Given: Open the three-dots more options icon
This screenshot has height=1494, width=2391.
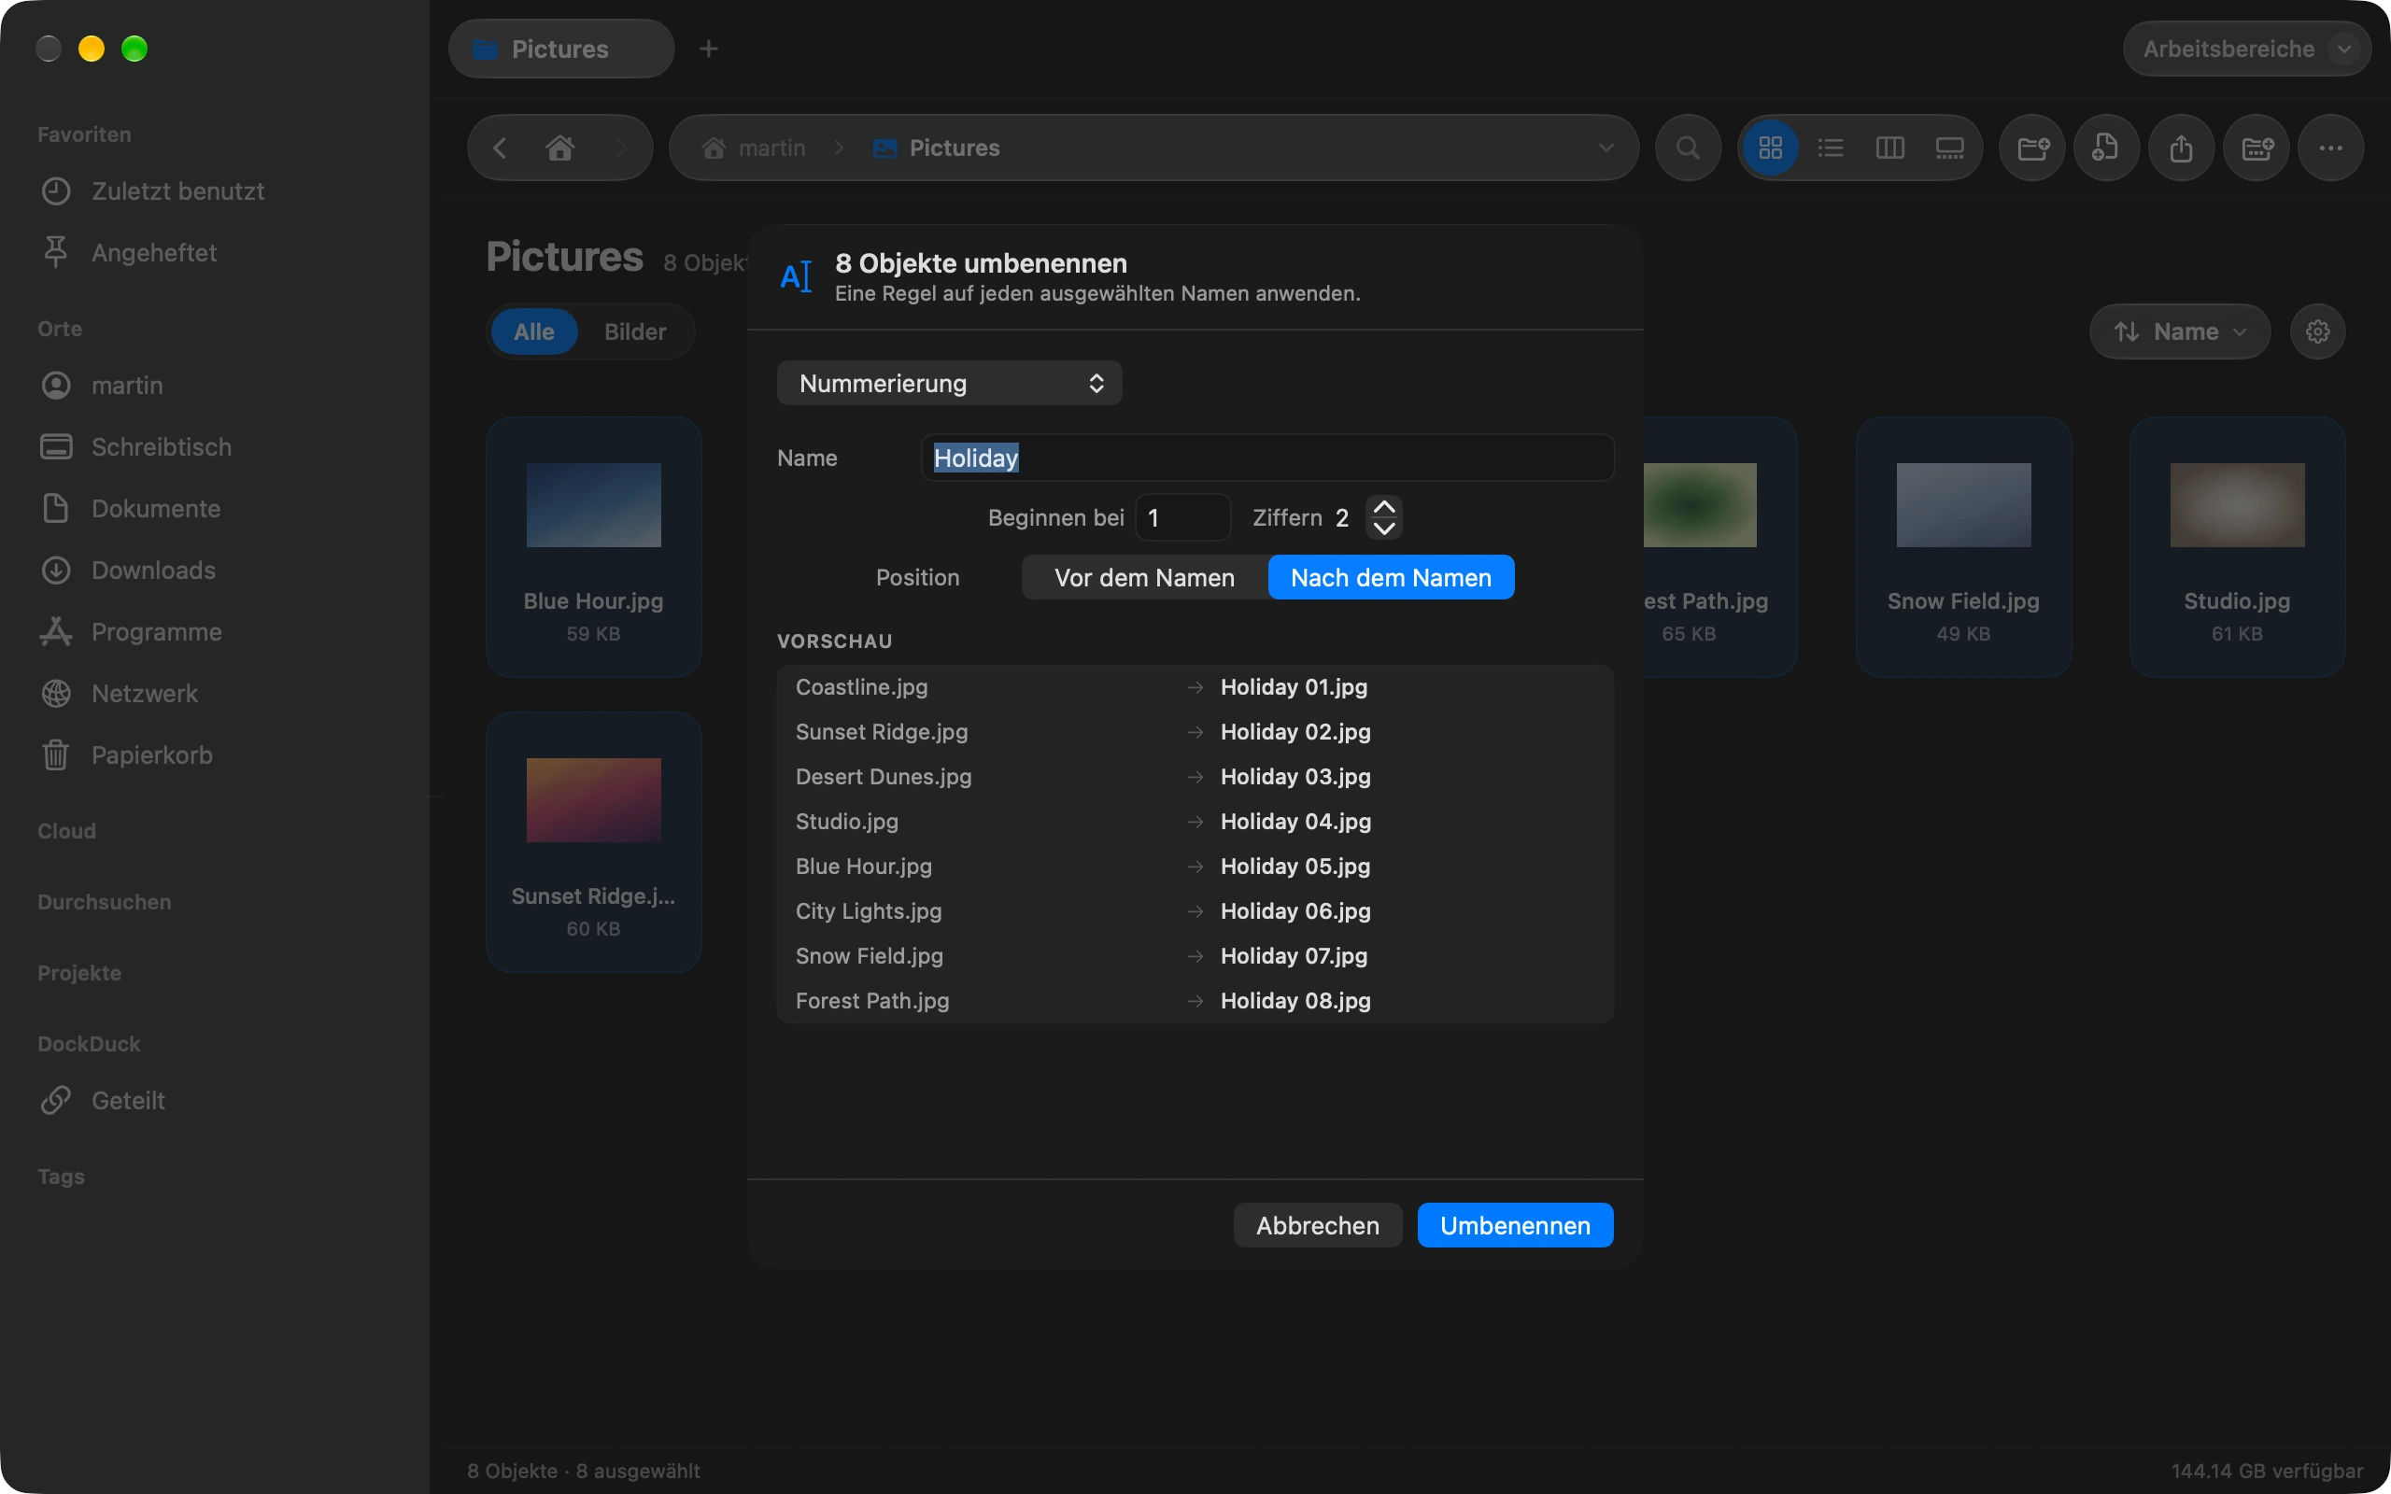Looking at the screenshot, I should [2330, 148].
